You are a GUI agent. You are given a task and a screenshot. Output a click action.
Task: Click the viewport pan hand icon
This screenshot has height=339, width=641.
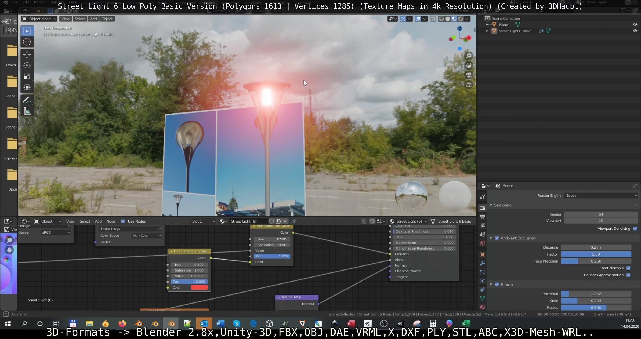(x=469, y=65)
